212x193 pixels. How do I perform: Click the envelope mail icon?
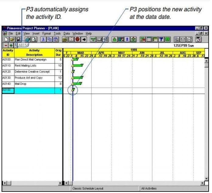(x=183, y=39)
